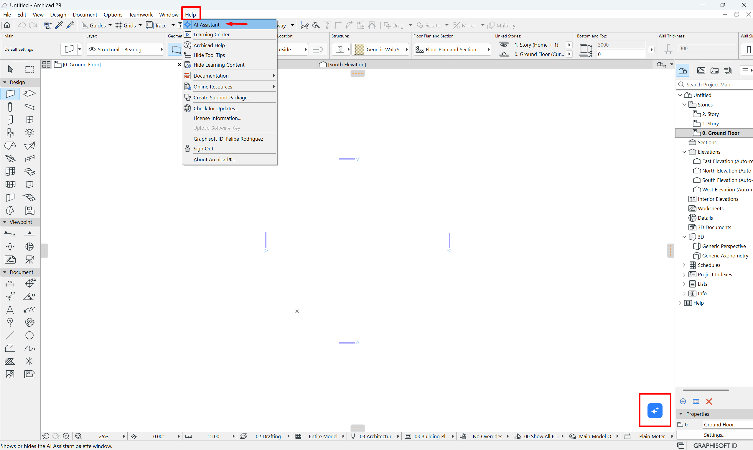Click the blue AI Assistant floating button
The image size is (753, 450).
click(655, 410)
